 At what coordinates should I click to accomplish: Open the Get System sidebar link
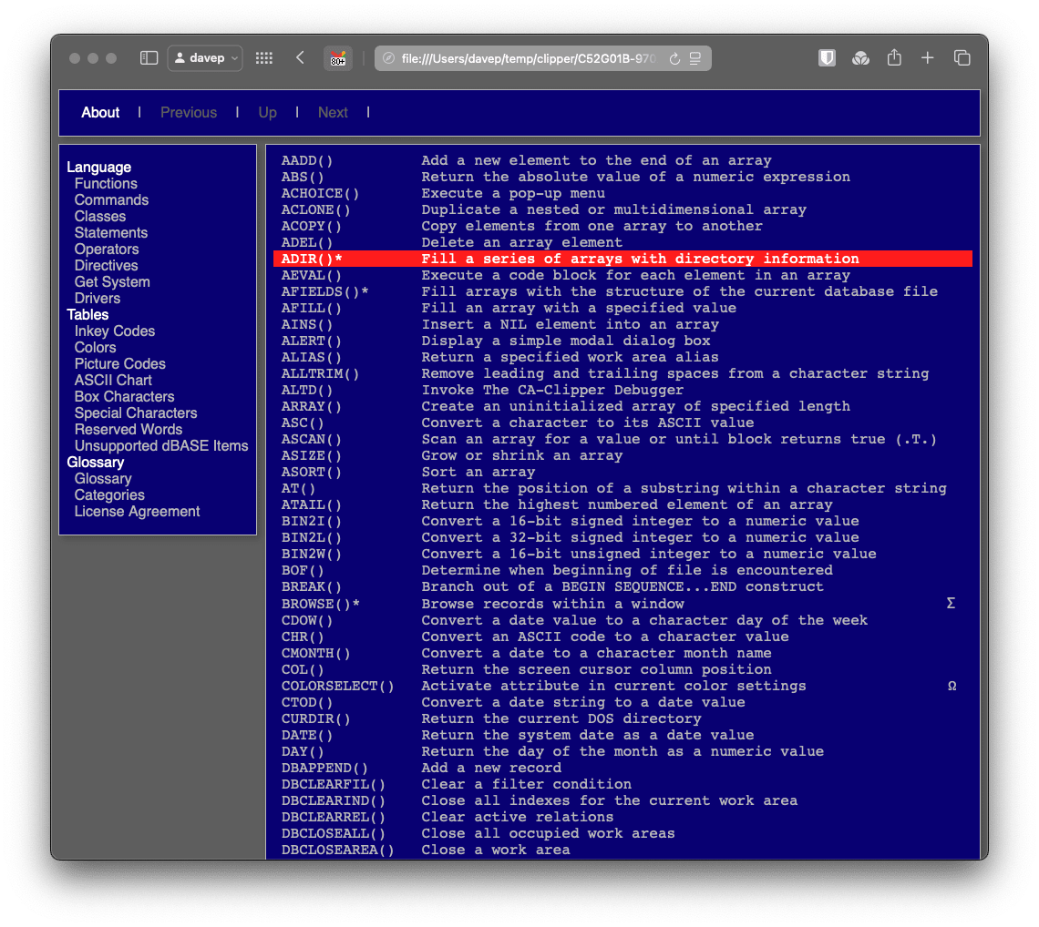pyautogui.click(x=112, y=282)
